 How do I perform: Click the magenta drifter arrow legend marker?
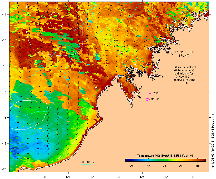(148, 100)
